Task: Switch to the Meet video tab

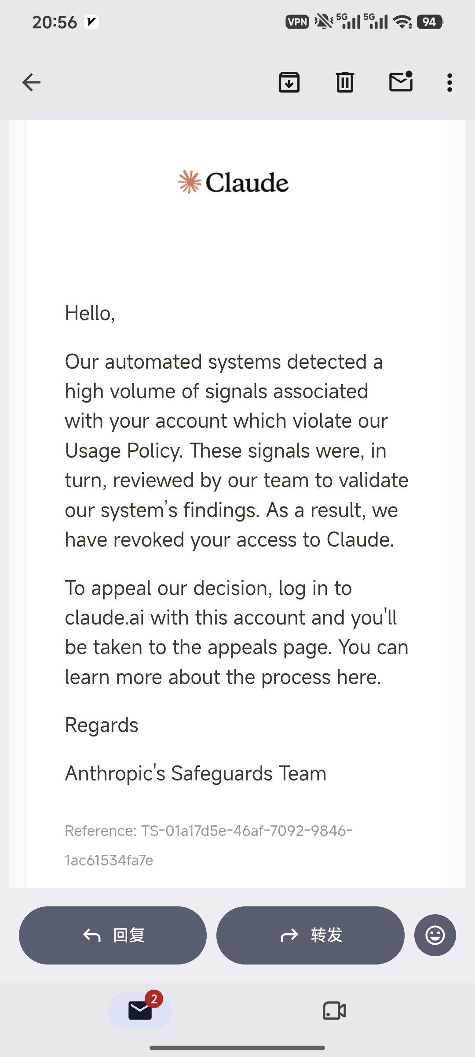Action: tap(334, 1010)
